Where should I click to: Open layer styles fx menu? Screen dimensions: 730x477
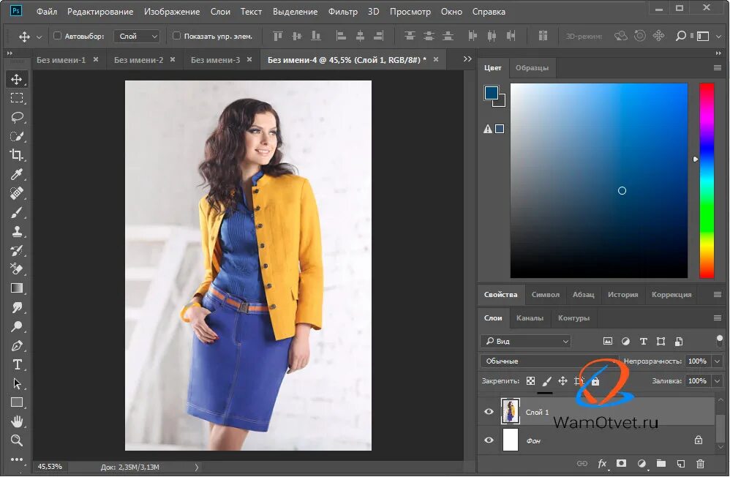tap(602, 464)
